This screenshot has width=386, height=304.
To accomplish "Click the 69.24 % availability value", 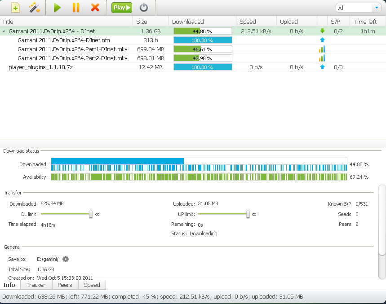I will pos(359,177).
